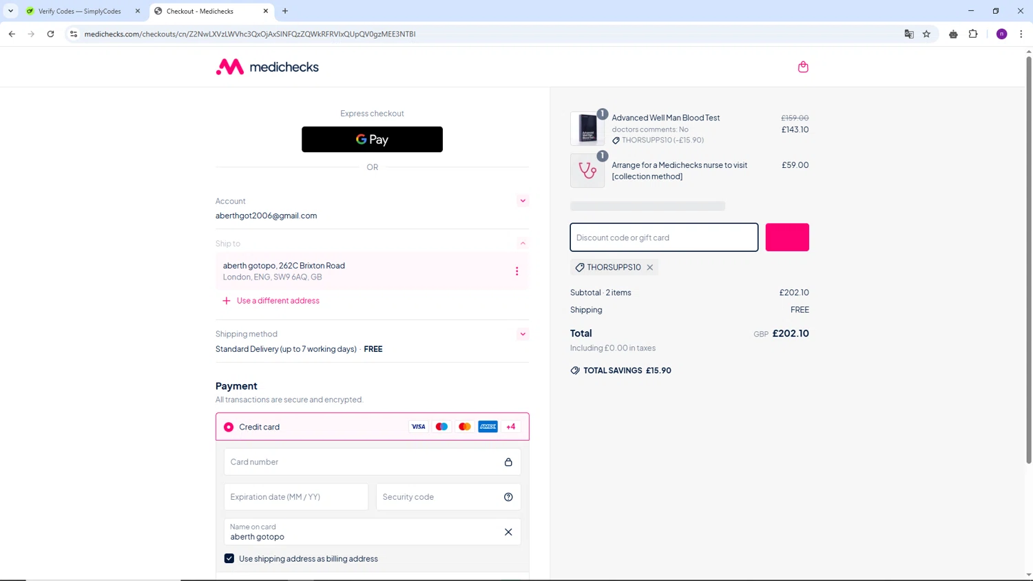1033x581 pixels.
Task: Click the Visa card icon
Action: coord(418,427)
